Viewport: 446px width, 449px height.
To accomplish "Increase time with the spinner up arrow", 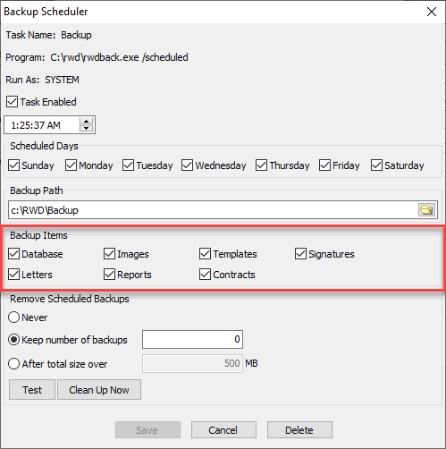I will 87,121.
